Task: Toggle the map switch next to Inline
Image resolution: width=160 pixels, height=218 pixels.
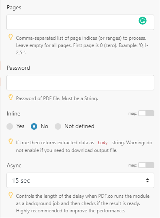Action: (146, 113)
